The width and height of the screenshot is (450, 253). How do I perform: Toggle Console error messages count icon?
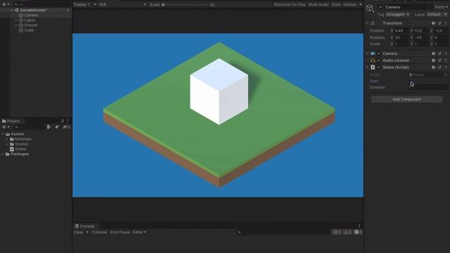point(358,233)
